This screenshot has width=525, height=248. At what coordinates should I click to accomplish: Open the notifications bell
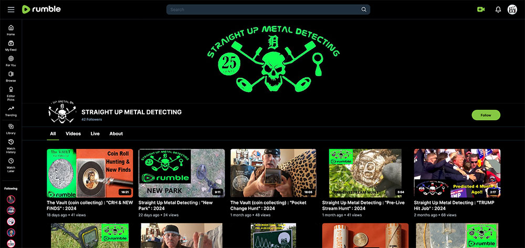(x=498, y=9)
